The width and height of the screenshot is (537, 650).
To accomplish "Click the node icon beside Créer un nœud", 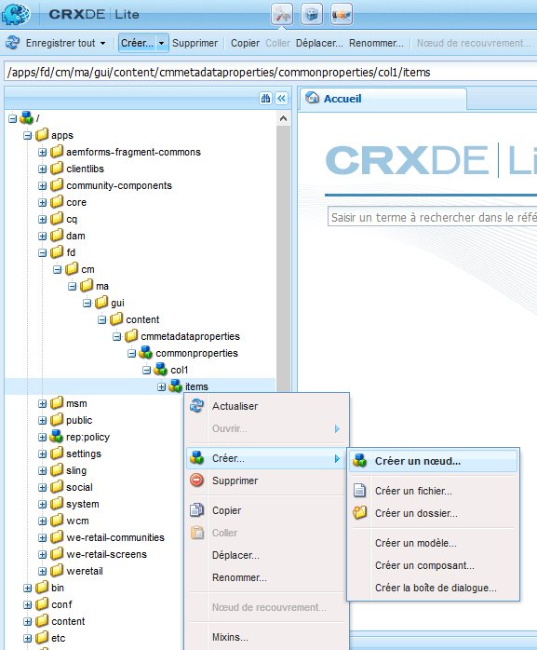I will coord(359,461).
